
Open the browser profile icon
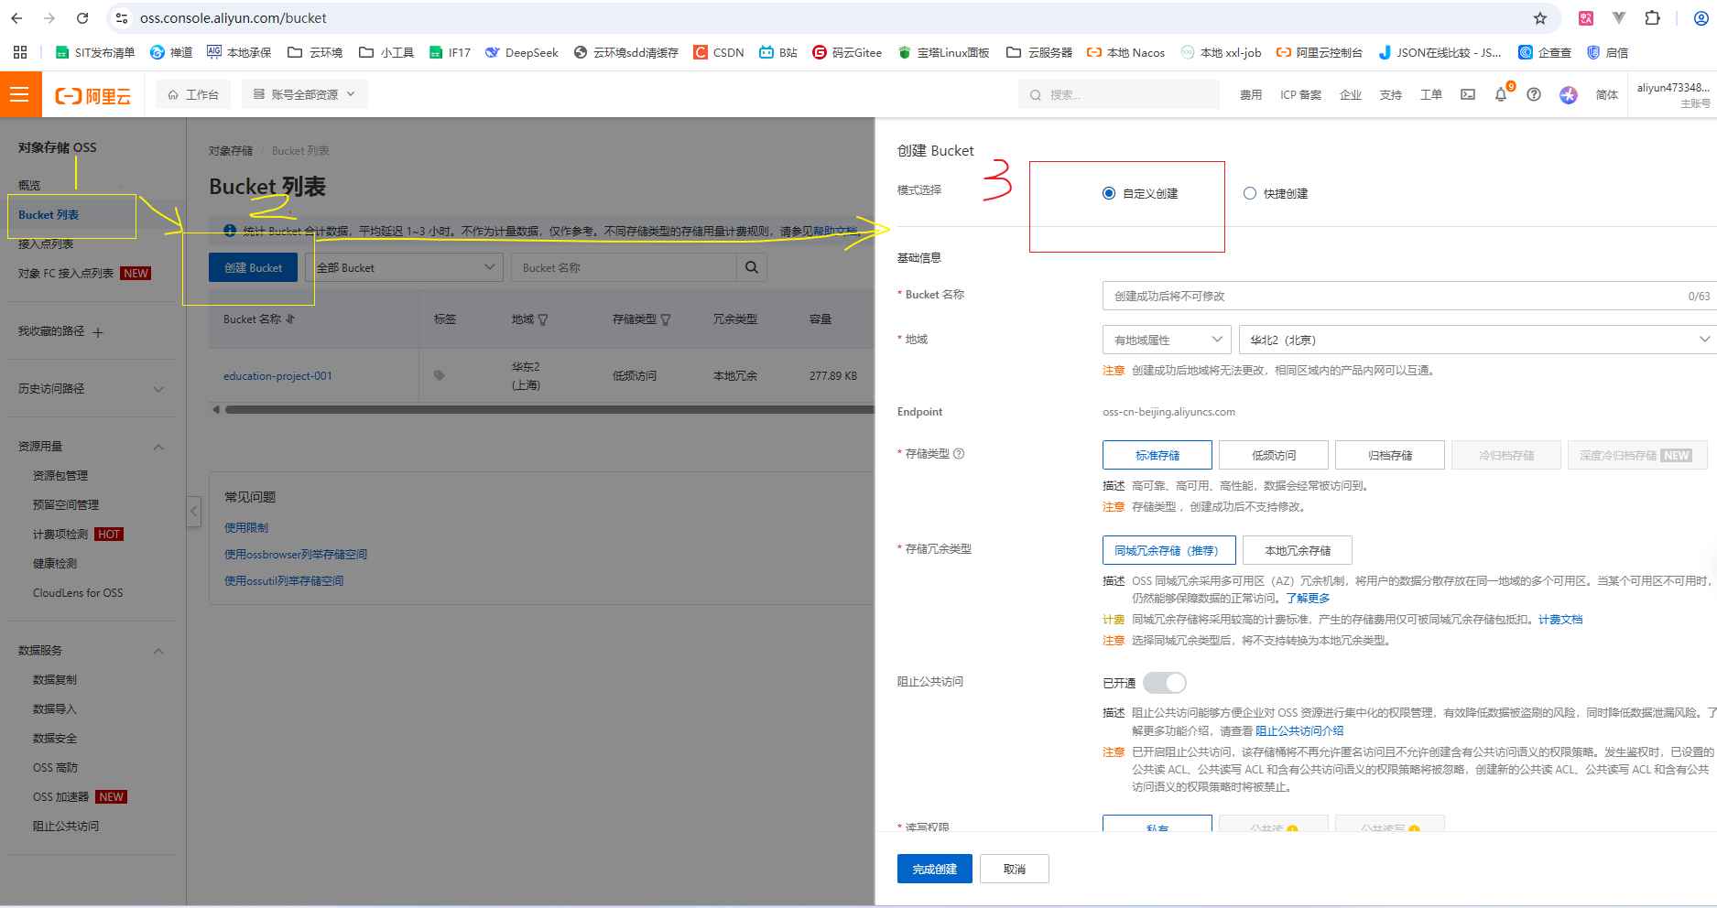click(1701, 18)
